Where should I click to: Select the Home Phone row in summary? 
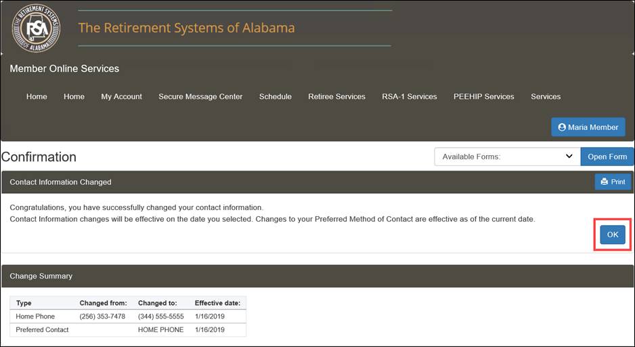(128, 317)
